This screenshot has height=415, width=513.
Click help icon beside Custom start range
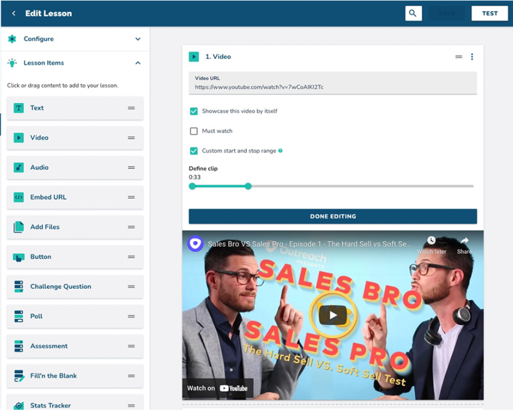(280, 150)
